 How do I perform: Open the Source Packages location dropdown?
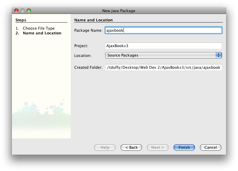click(163, 55)
